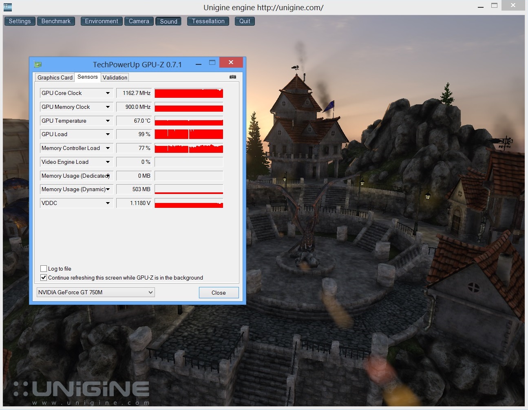Click the 67.0 °C temperature value
This screenshot has height=410, width=528.
tap(134, 121)
